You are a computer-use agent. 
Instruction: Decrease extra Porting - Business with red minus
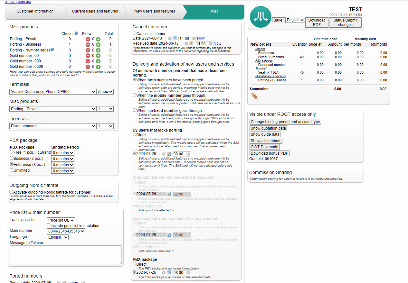click(88, 44)
